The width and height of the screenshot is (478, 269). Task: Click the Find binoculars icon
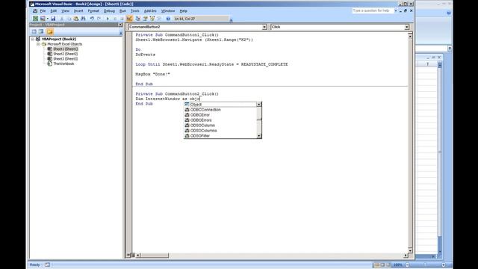83,19
